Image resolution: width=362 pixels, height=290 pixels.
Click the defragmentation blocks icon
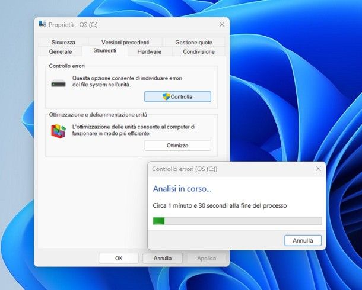58,131
